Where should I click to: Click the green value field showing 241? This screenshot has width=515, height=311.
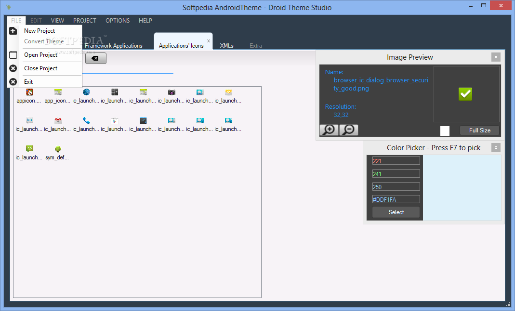click(x=396, y=174)
